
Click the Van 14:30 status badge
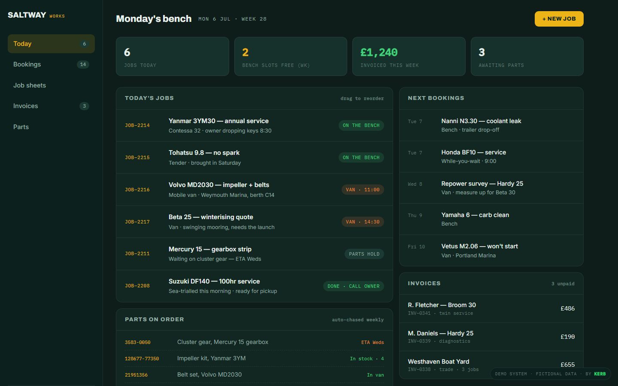point(363,222)
